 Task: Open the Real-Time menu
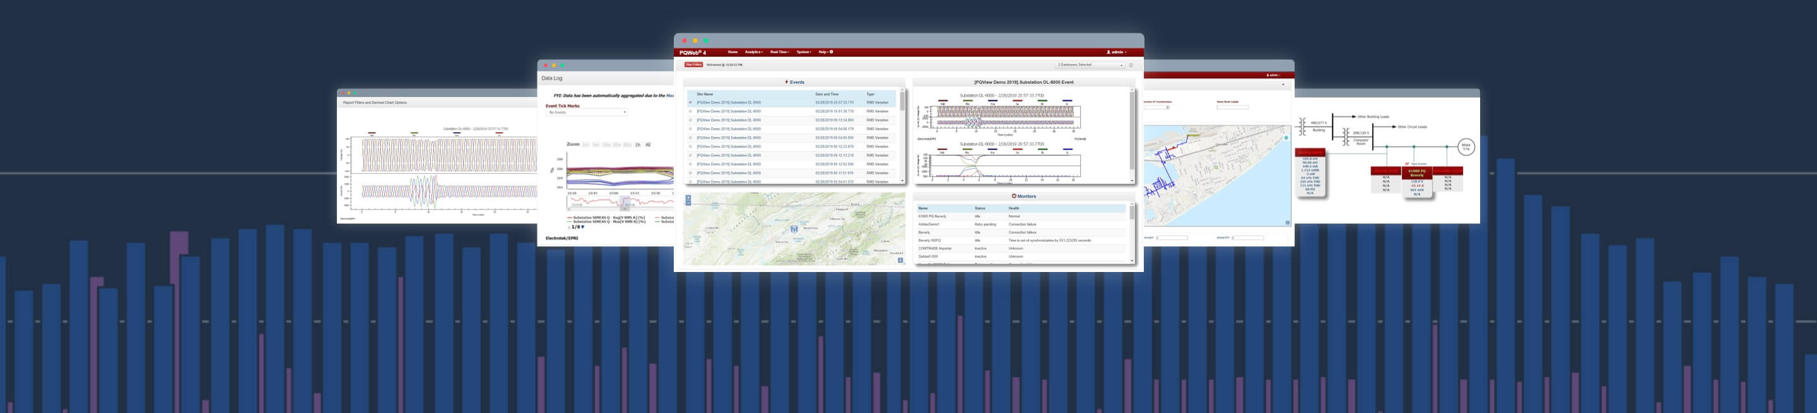tap(779, 52)
